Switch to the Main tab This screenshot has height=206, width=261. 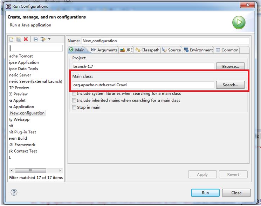77,50
